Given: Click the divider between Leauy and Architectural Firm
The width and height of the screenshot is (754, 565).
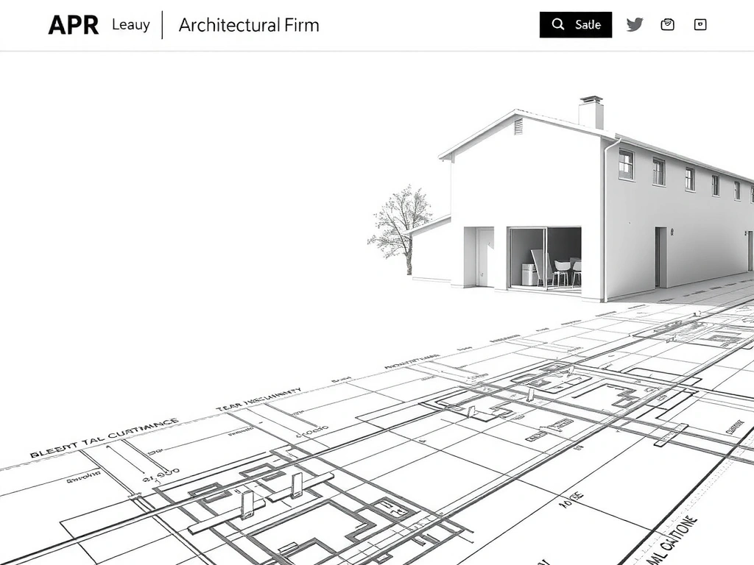Looking at the screenshot, I should [x=161, y=25].
